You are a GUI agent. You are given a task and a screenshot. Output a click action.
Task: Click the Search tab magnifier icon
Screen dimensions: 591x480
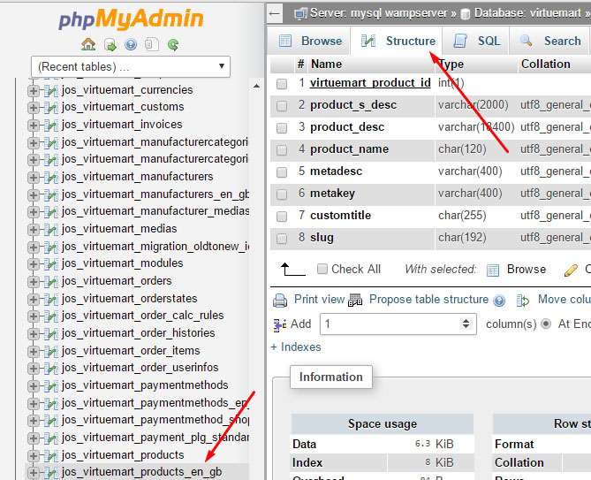pyautogui.click(x=526, y=40)
